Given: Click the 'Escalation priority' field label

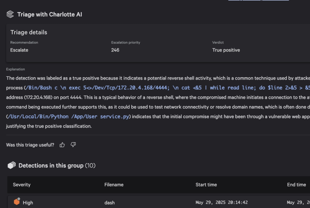Looking at the screenshot, I should coord(126,42).
